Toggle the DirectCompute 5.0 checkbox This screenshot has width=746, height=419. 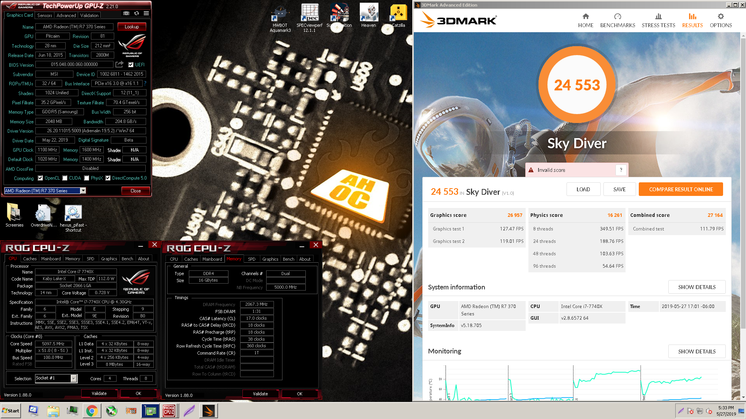pyautogui.click(x=108, y=178)
